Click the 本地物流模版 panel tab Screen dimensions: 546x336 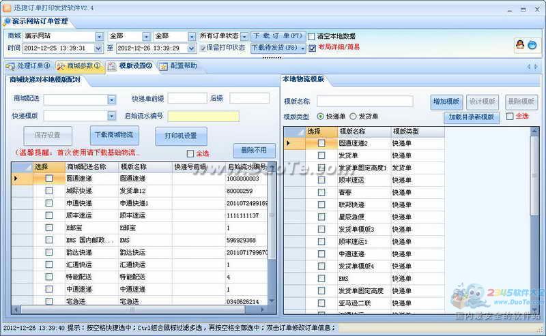tap(303, 79)
